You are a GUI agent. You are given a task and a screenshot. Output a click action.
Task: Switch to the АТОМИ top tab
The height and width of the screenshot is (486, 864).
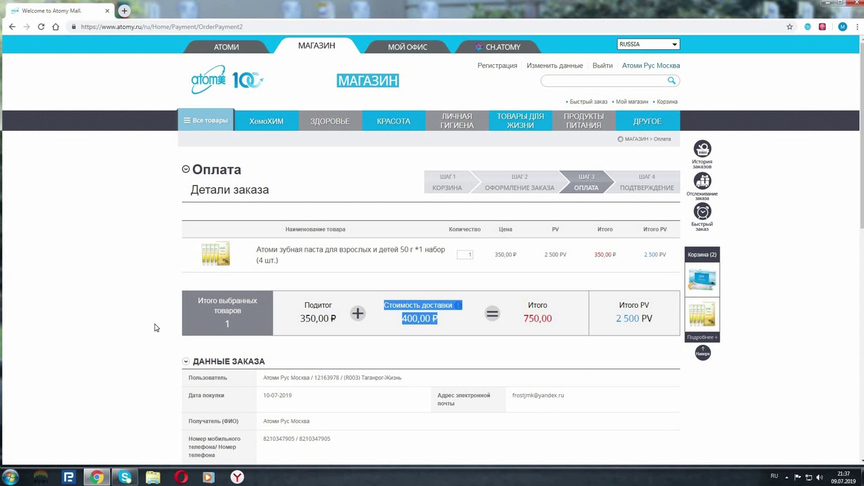click(x=227, y=47)
